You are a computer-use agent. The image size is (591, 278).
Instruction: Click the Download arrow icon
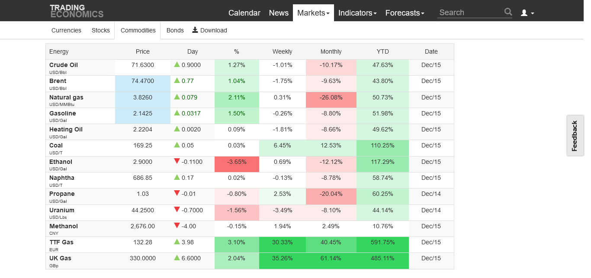coord(195,30)
